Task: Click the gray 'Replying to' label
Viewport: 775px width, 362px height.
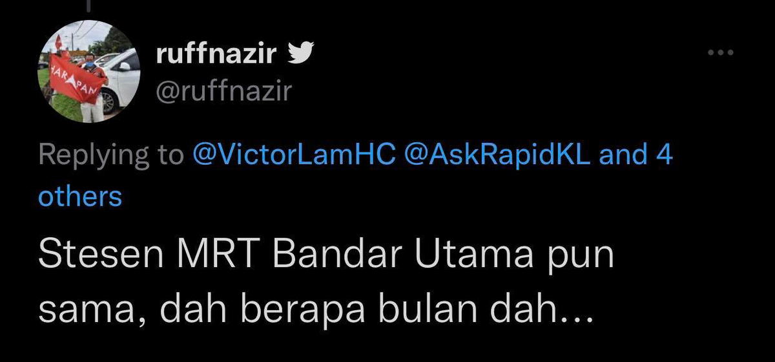Action: [111, 157]
